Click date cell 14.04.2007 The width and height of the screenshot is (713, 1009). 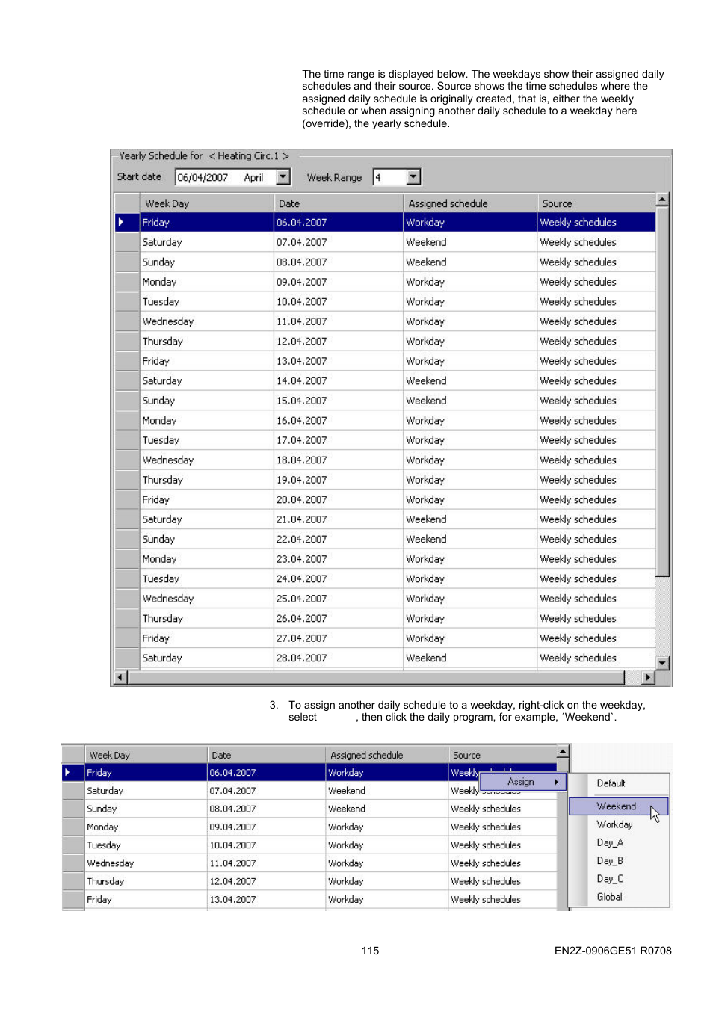coord(339,381)
